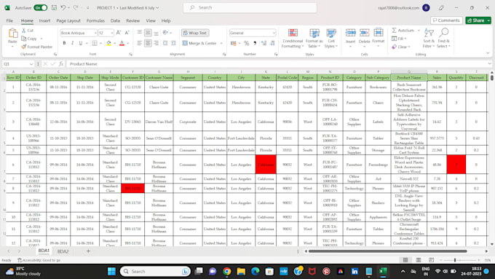This screenshot has width=495, height=279.
Task: Click the Paste clipboard icon
Action: pyautogui.click(x=12, y=34)
